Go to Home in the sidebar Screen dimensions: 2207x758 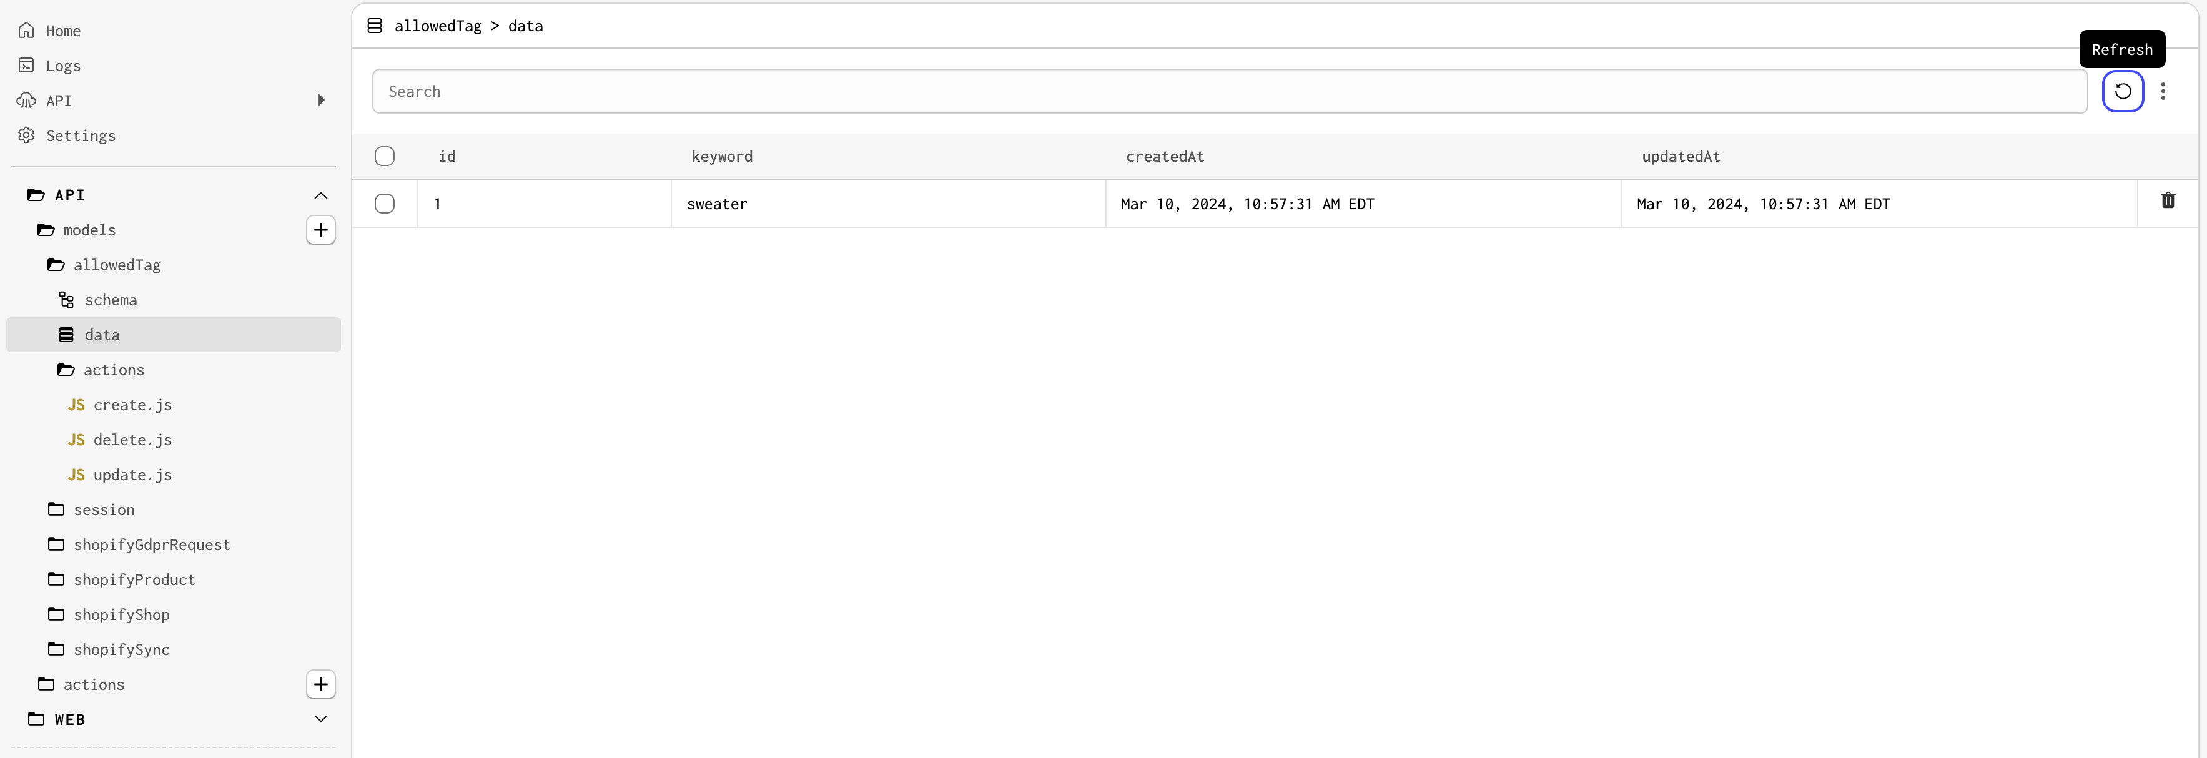click(62, 31)
